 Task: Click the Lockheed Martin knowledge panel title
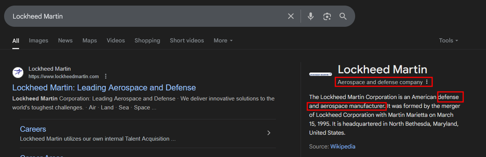382,70
